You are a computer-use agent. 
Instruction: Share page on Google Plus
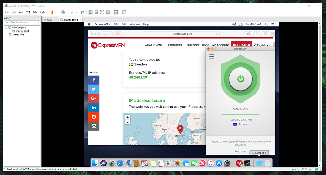pos(94,98)
